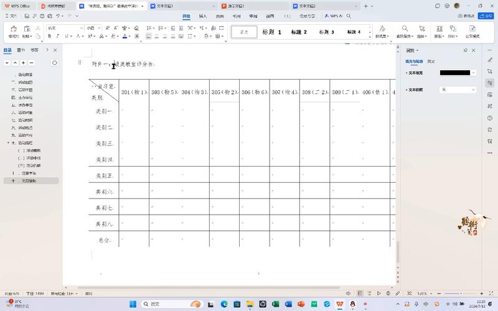Toggle italic formatting
This screenshot has width=498, height=311.
coord(58,36)
